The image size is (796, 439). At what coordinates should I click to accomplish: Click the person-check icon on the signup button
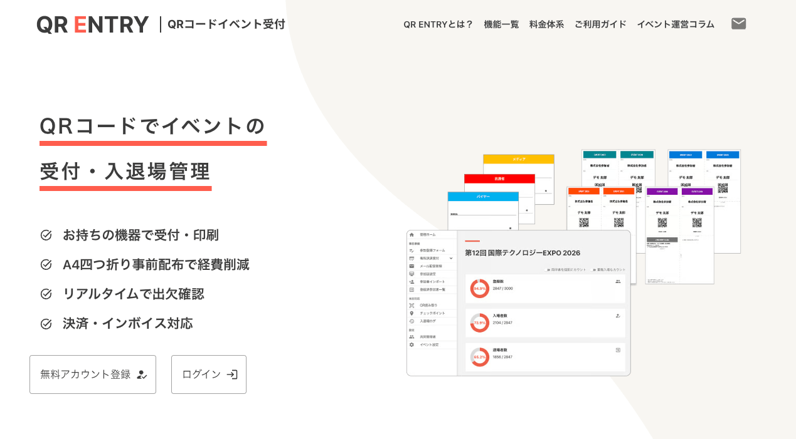click(142, 374)
